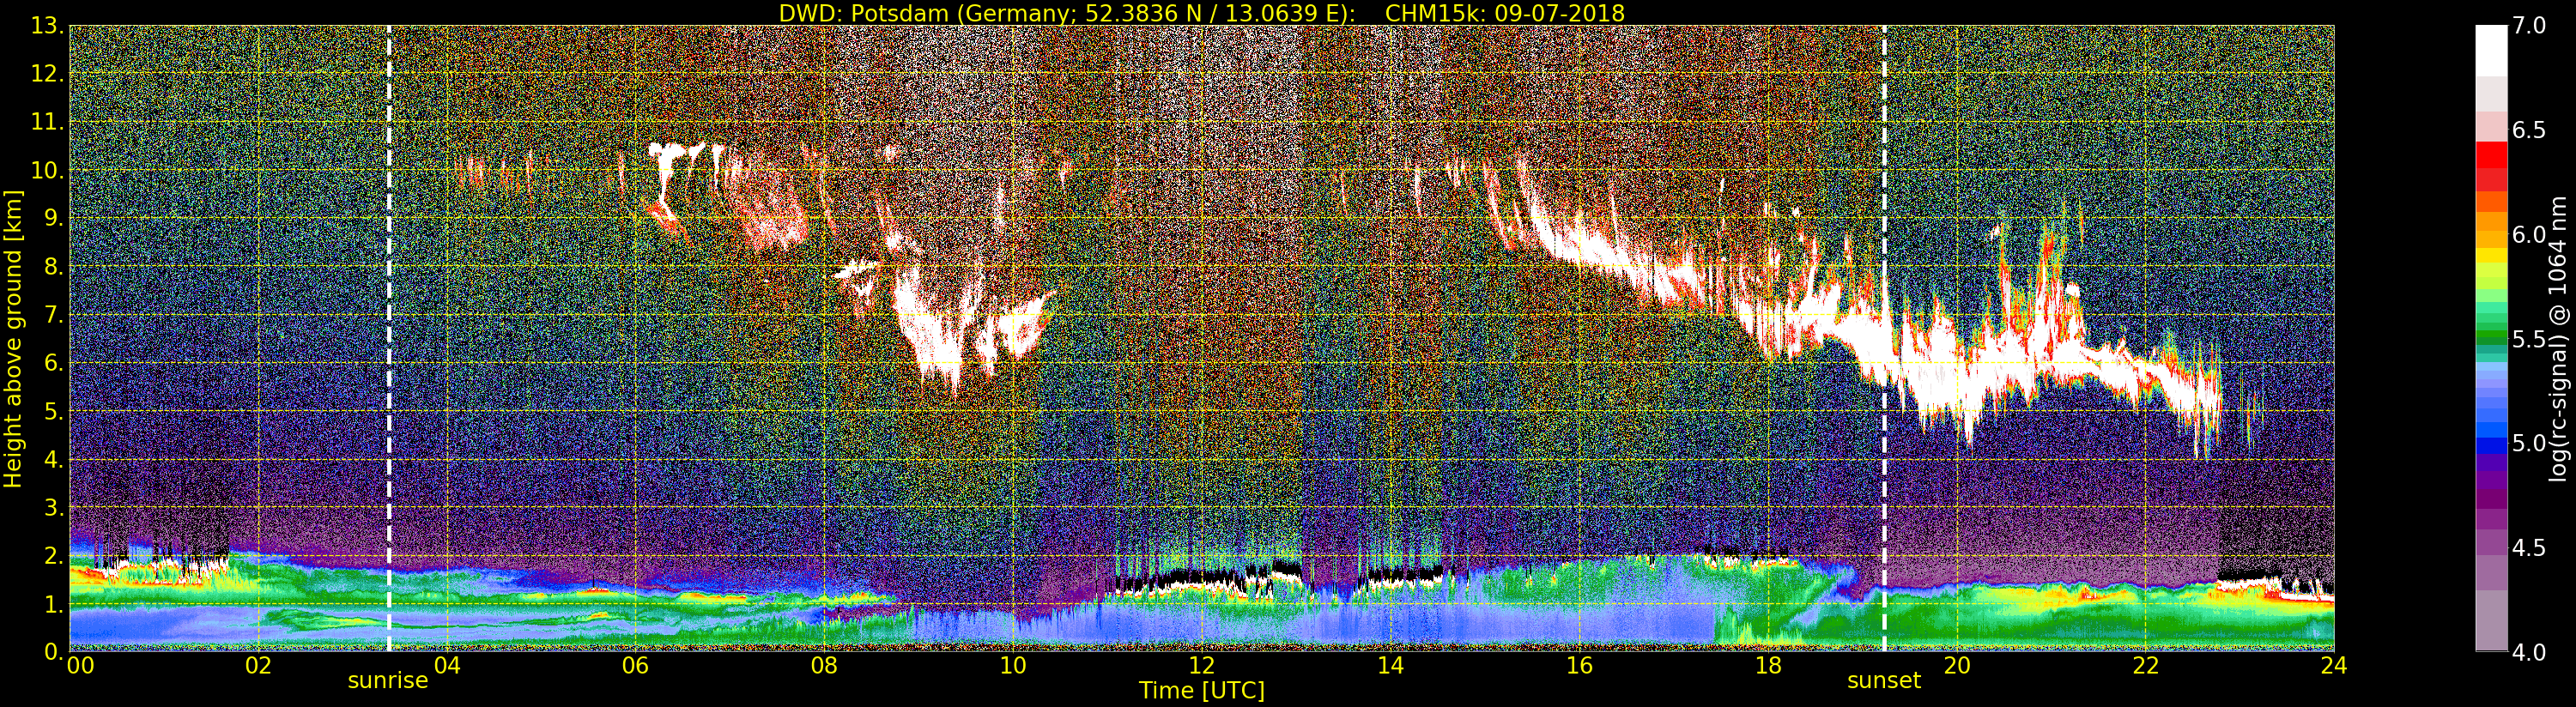Click the '22' time axis tick label

[x=2146, y=666]
